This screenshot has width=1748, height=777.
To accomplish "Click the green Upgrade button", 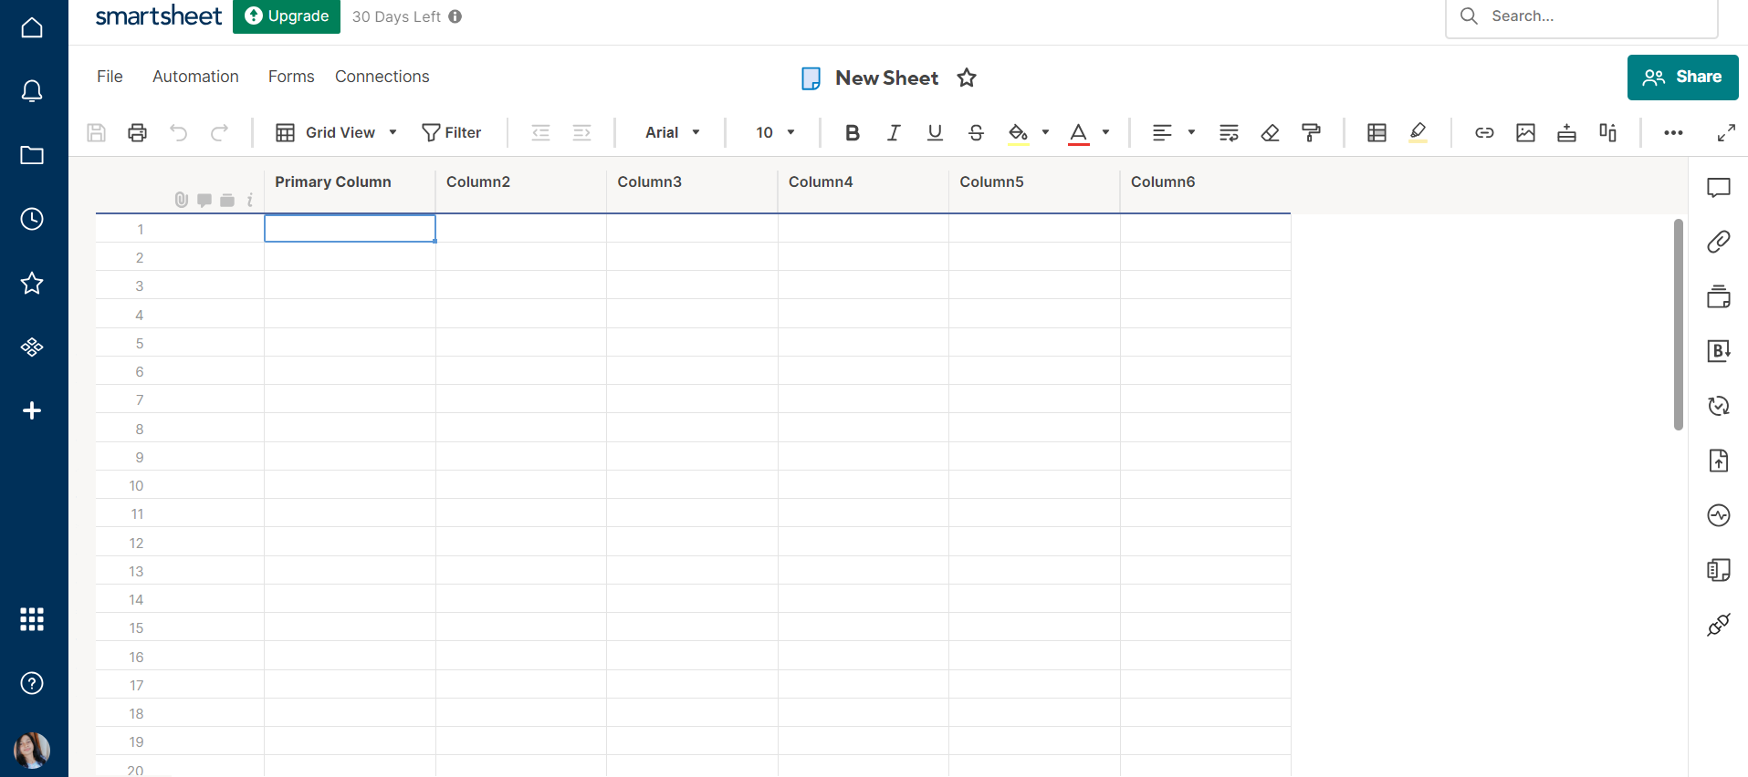I will (287, 16).
